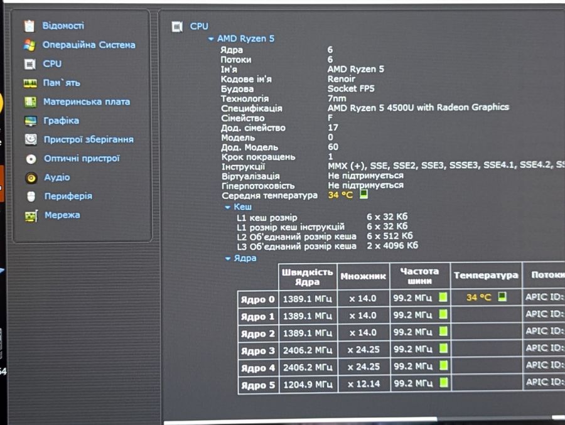Screen dimensions: 565x425
Task: Click the Ядро 1 multiplier x 14.0
Action: click(x=363, y=315)
